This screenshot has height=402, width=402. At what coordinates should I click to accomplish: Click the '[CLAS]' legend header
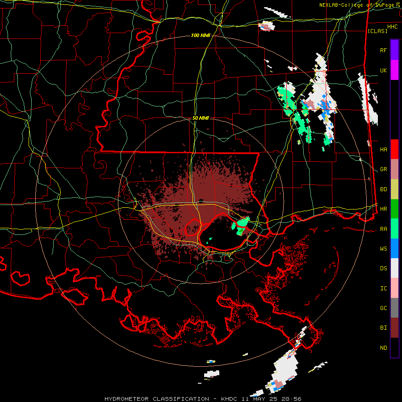(377, 31)
